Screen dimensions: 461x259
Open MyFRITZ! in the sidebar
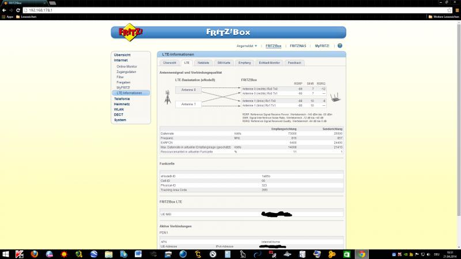123,88
